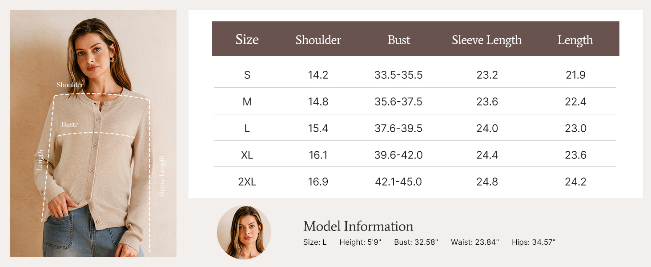Screen dimensions: 651x267
Task: Click shoulder value 16.9 in 2XL row
Action: tap(318, 182)
